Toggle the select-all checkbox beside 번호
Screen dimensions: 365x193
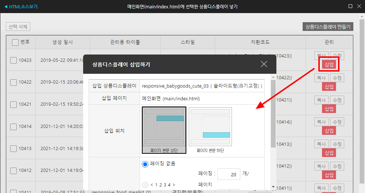click(15, 42)
